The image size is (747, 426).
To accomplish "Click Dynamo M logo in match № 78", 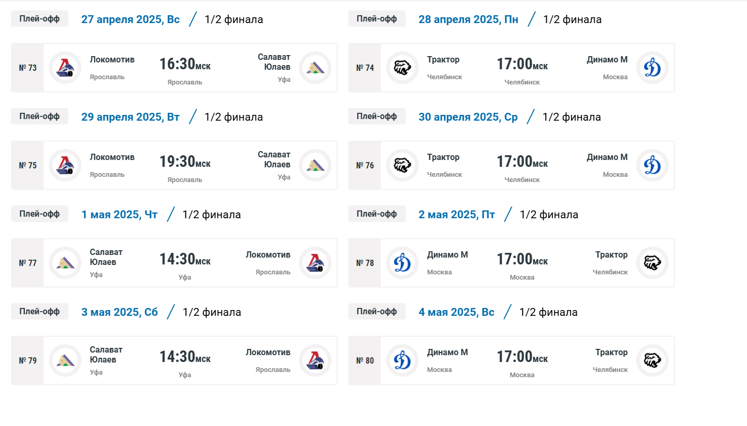I will [x=402, y=263].
